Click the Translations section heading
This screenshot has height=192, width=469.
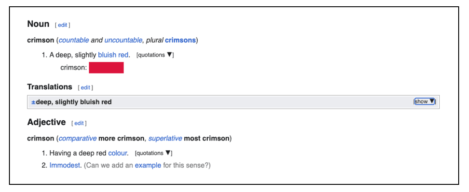coord(49,87)
